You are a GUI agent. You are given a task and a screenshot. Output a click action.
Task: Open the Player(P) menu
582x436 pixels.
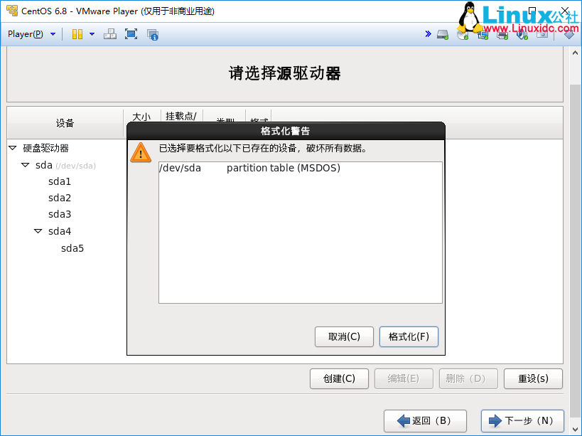[24, 33]
